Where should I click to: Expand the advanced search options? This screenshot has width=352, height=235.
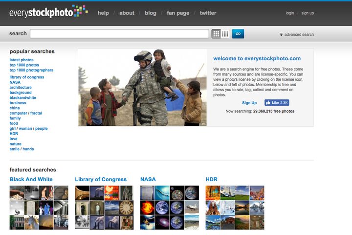tap(297, 34)
